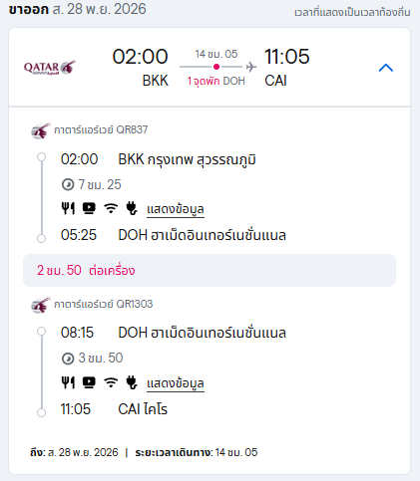Click the pink stopover dot on route line
The height and width of the screenshot is (481, 420).
pos(216,67)
